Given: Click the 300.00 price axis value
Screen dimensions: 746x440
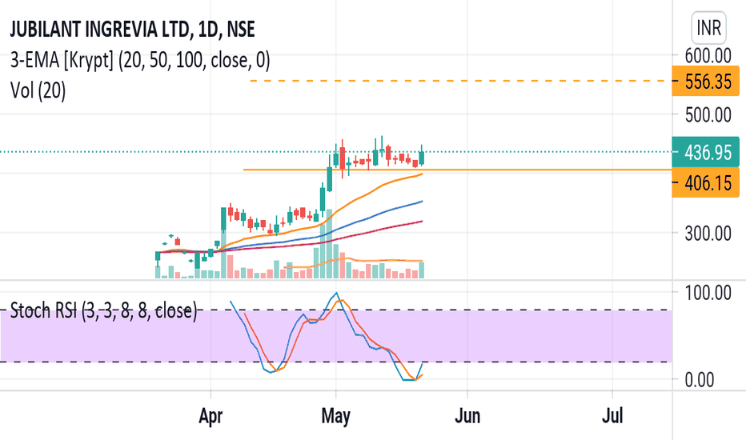Looking at the screenshot, I should [x=708, y=233].
